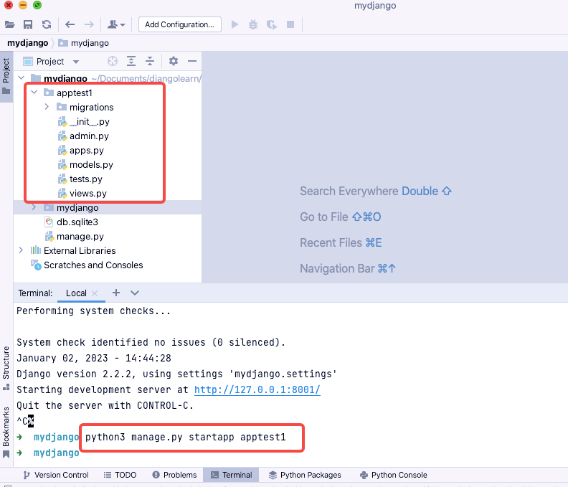Click the apptest1 folder name
This screenshot has height=487, width=568.
pos(75,93)
